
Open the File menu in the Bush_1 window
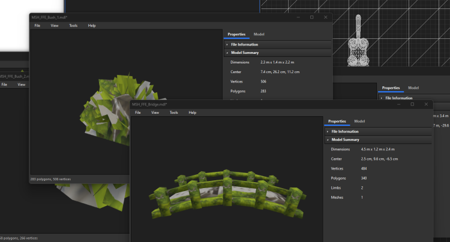tap(37, 26)
